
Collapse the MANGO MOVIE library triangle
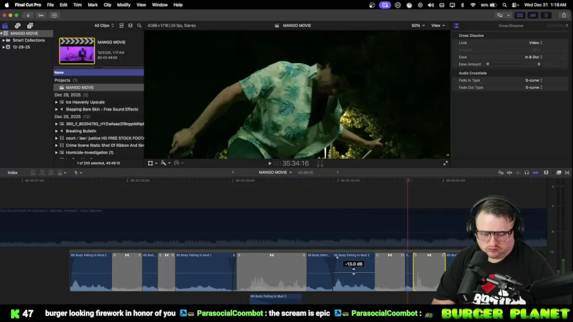(x=1, y=33)
